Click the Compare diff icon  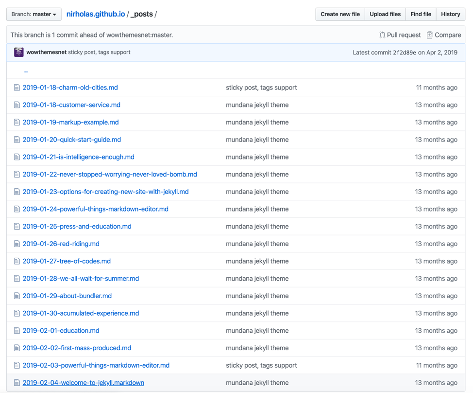click(430, 35)
